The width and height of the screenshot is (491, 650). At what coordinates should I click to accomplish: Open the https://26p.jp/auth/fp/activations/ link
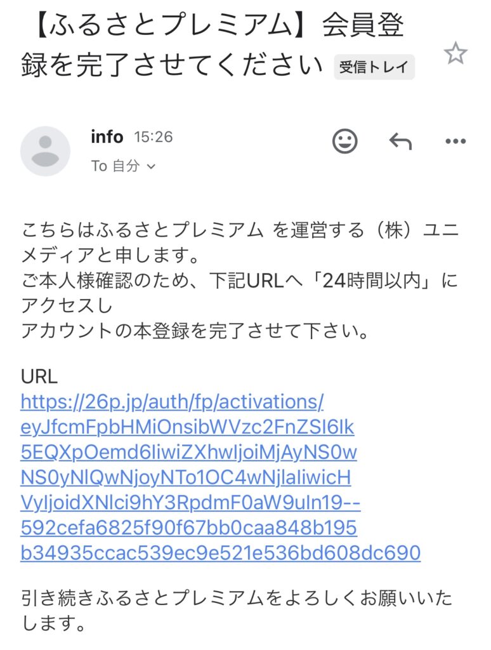click(172, 402)
